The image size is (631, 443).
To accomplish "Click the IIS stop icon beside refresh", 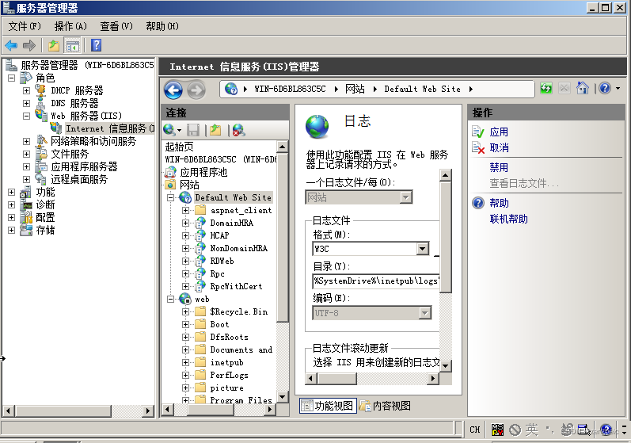I will pyautogui.click(x=564, y=88).
